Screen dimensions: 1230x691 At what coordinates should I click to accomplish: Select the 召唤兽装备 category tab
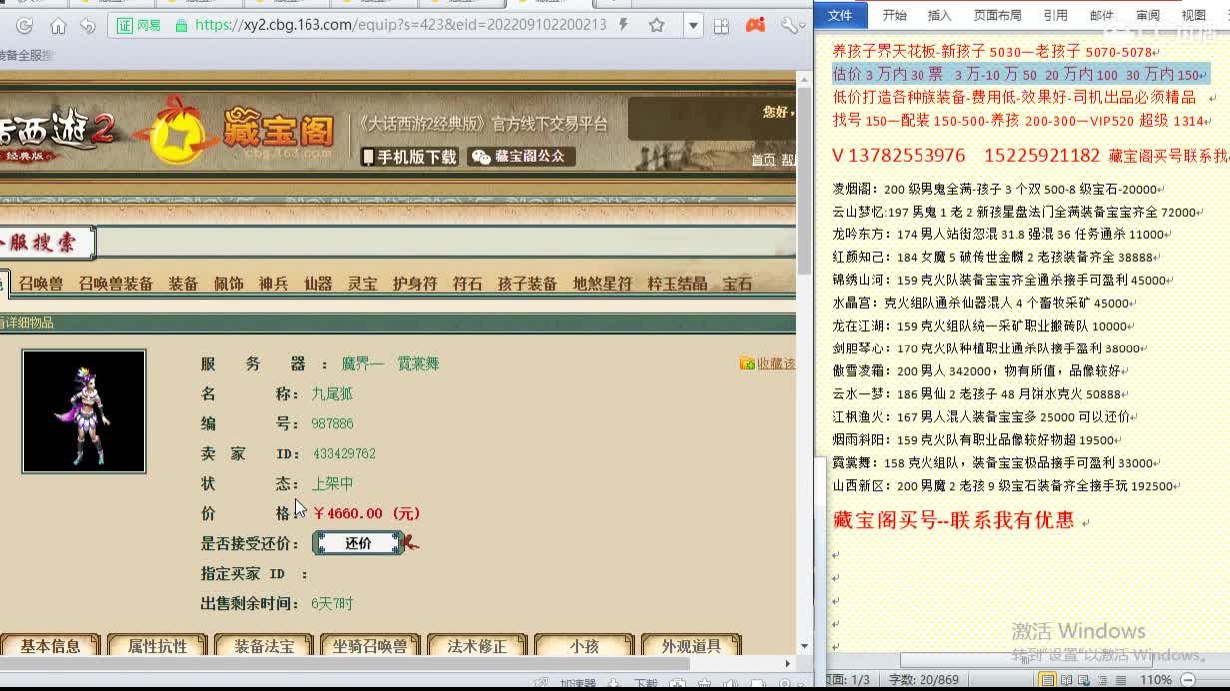[116, 284]
